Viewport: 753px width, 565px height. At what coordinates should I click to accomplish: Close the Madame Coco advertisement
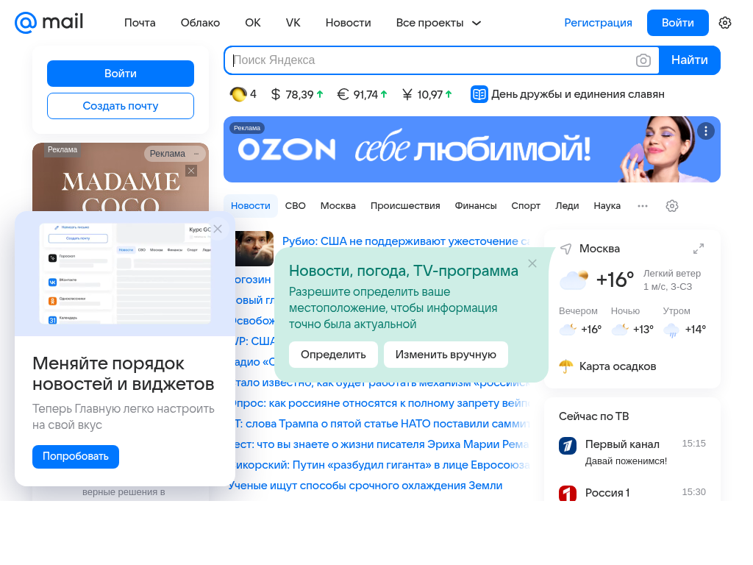191,171
